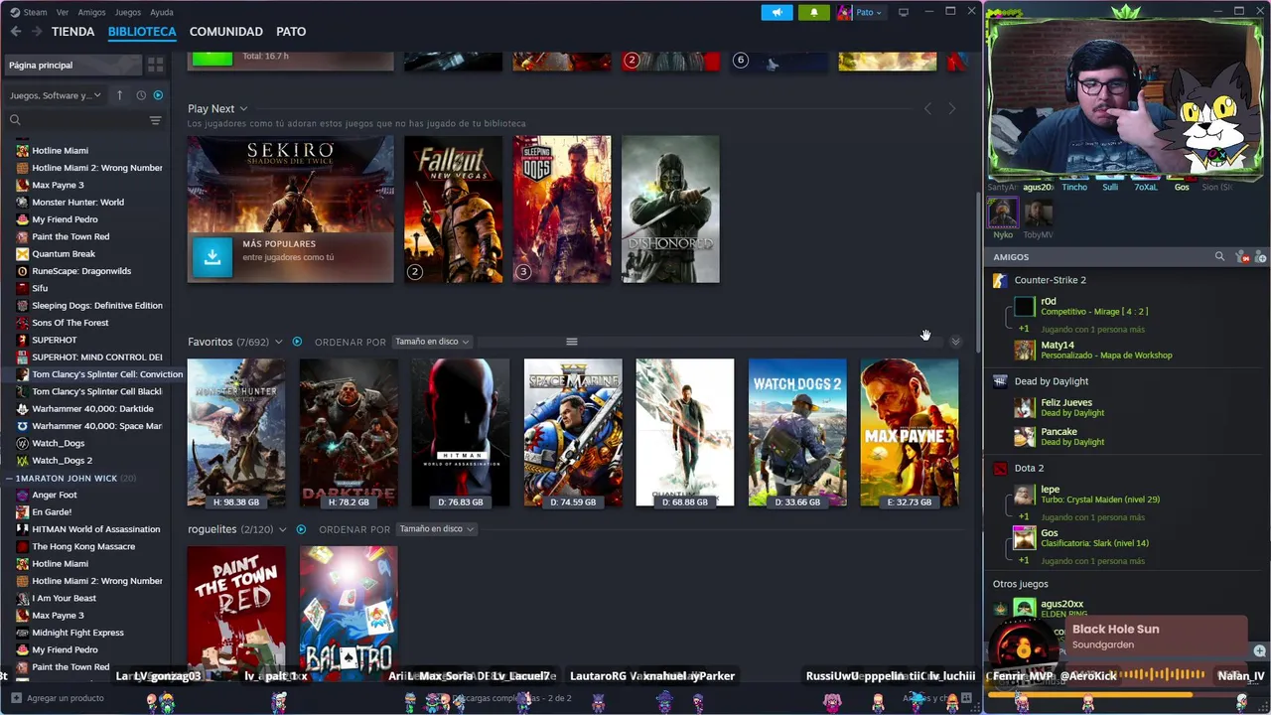Click Agregar un producto link
This screenshot has height=715, width=1271.
tap(65, 698)
